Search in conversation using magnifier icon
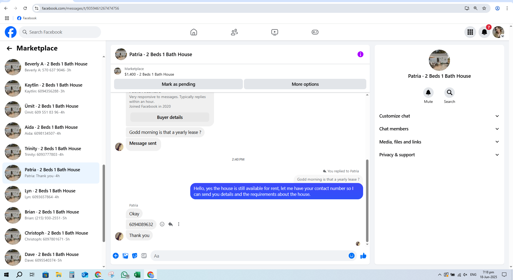 pos(449,93)
